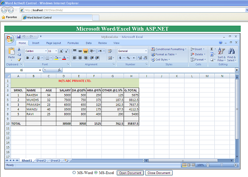This screenshot has width=248, height=177.
Task: Open Sort & Filter
Action: tap(222, 54)
